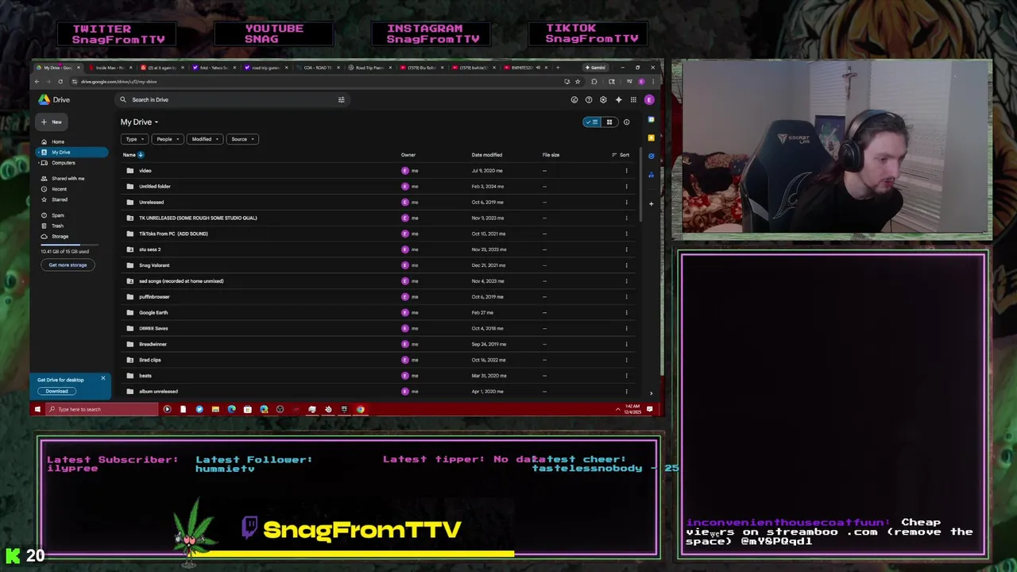Show hidden system tray icons
The height and width of the screenshot is (572, 1017).
pos(617,409)
